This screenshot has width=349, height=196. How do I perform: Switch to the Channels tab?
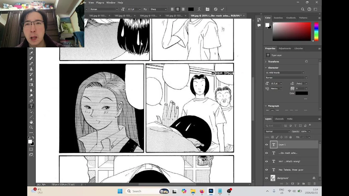coord(279,119)
